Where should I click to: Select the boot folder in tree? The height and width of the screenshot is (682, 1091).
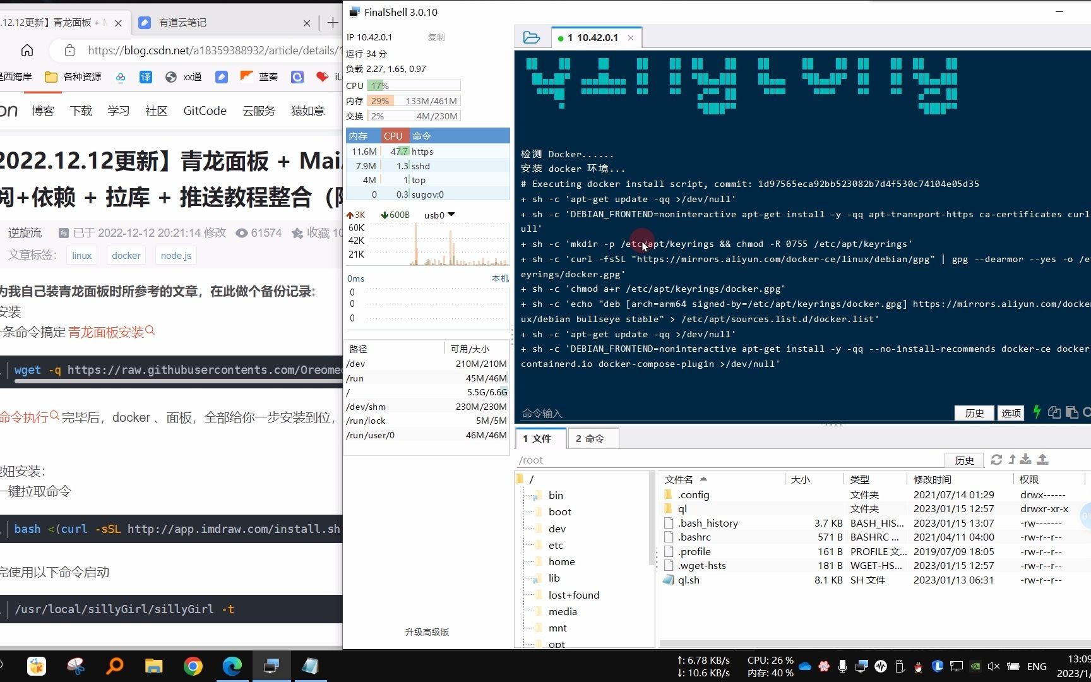(559, 512)
